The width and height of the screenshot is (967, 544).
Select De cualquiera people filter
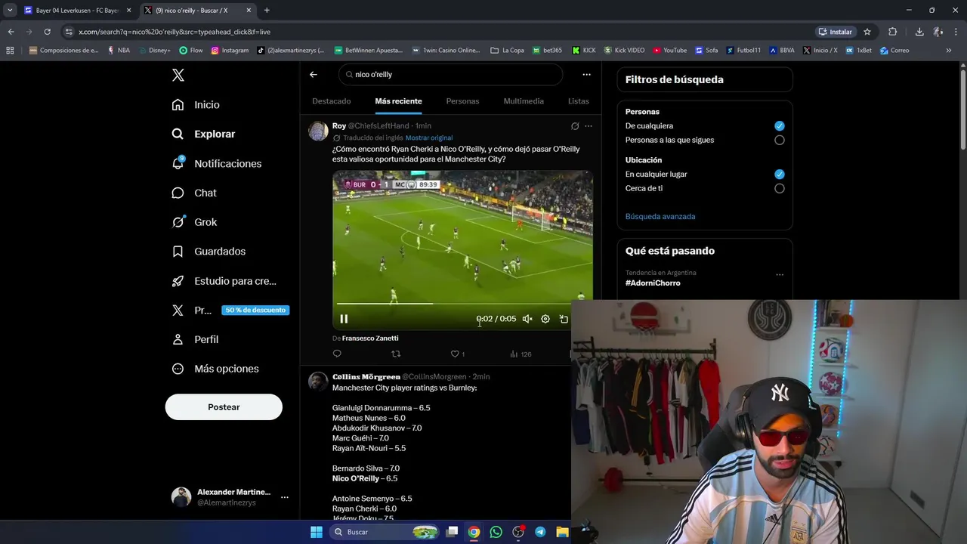(779, 126)
